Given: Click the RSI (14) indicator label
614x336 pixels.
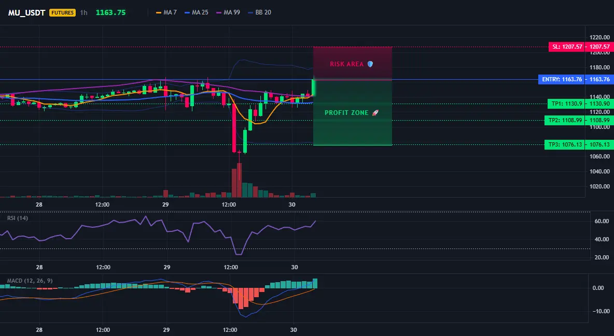Looking at the screenshot, I should pyautogui.click(x=18, y=218).
